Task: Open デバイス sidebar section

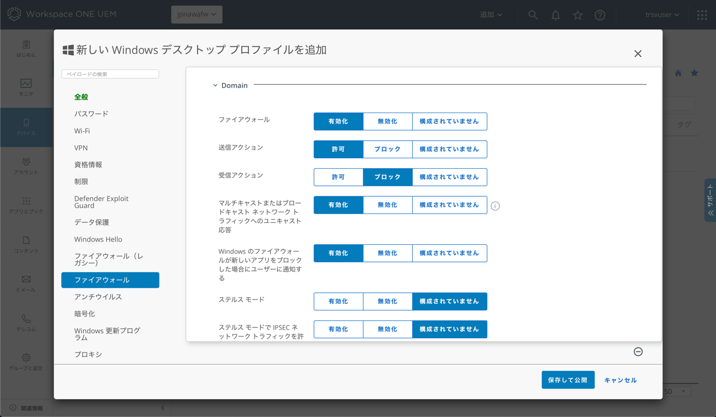Action: [x=26, y=127]
